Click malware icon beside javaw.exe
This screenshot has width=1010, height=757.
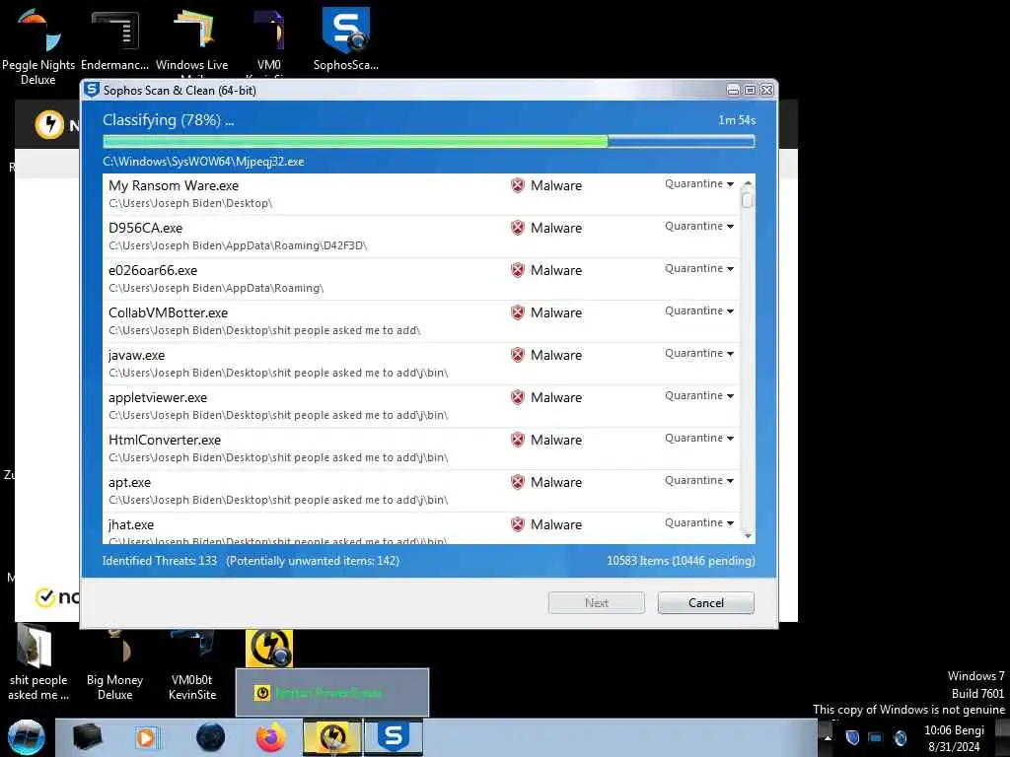pyautogui.click(x=517, y=355)
